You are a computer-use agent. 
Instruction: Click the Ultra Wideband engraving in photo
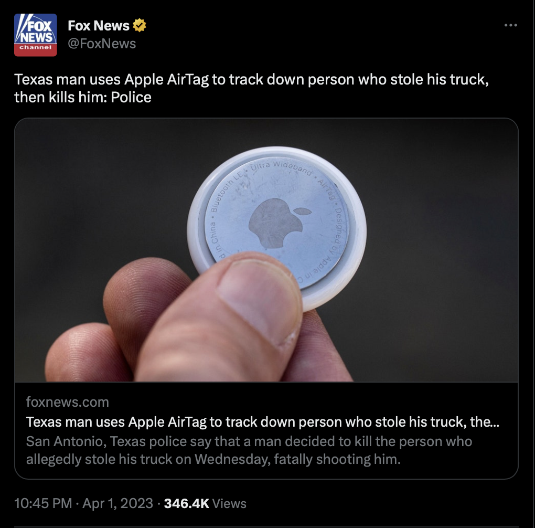281,167
